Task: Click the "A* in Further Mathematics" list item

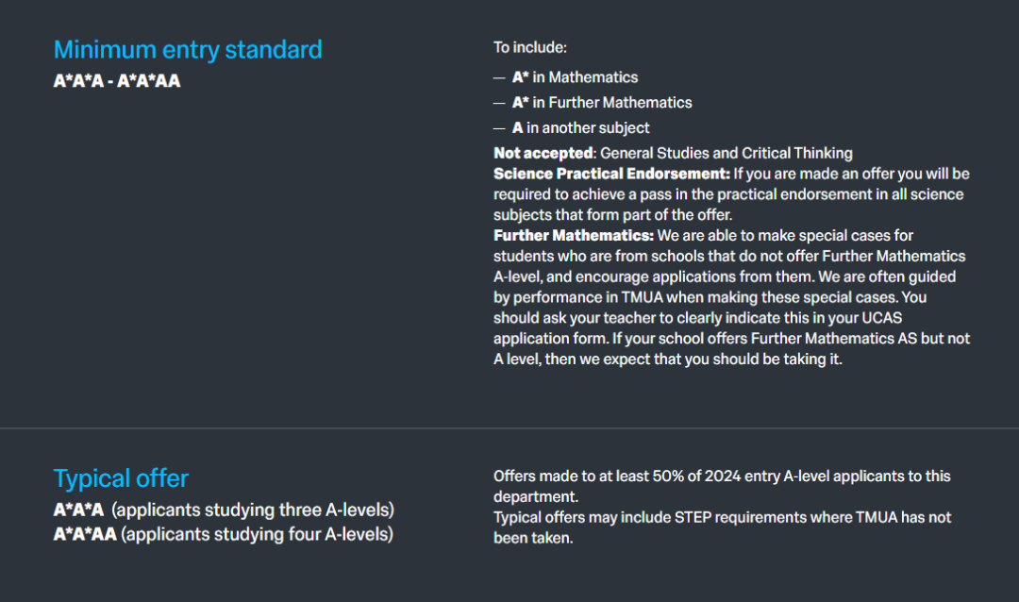Action: tap(602, 103)
